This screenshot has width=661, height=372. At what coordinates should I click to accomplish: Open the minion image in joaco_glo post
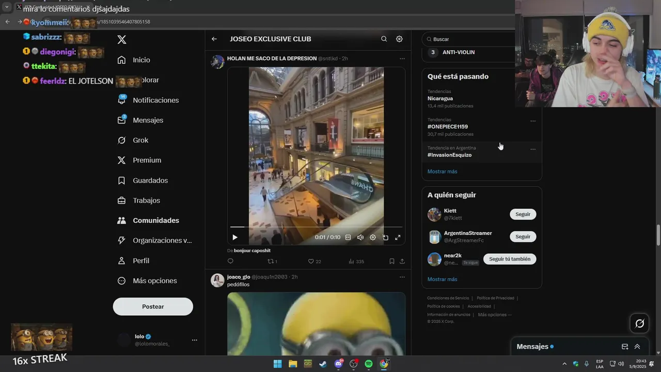(316, 324)
